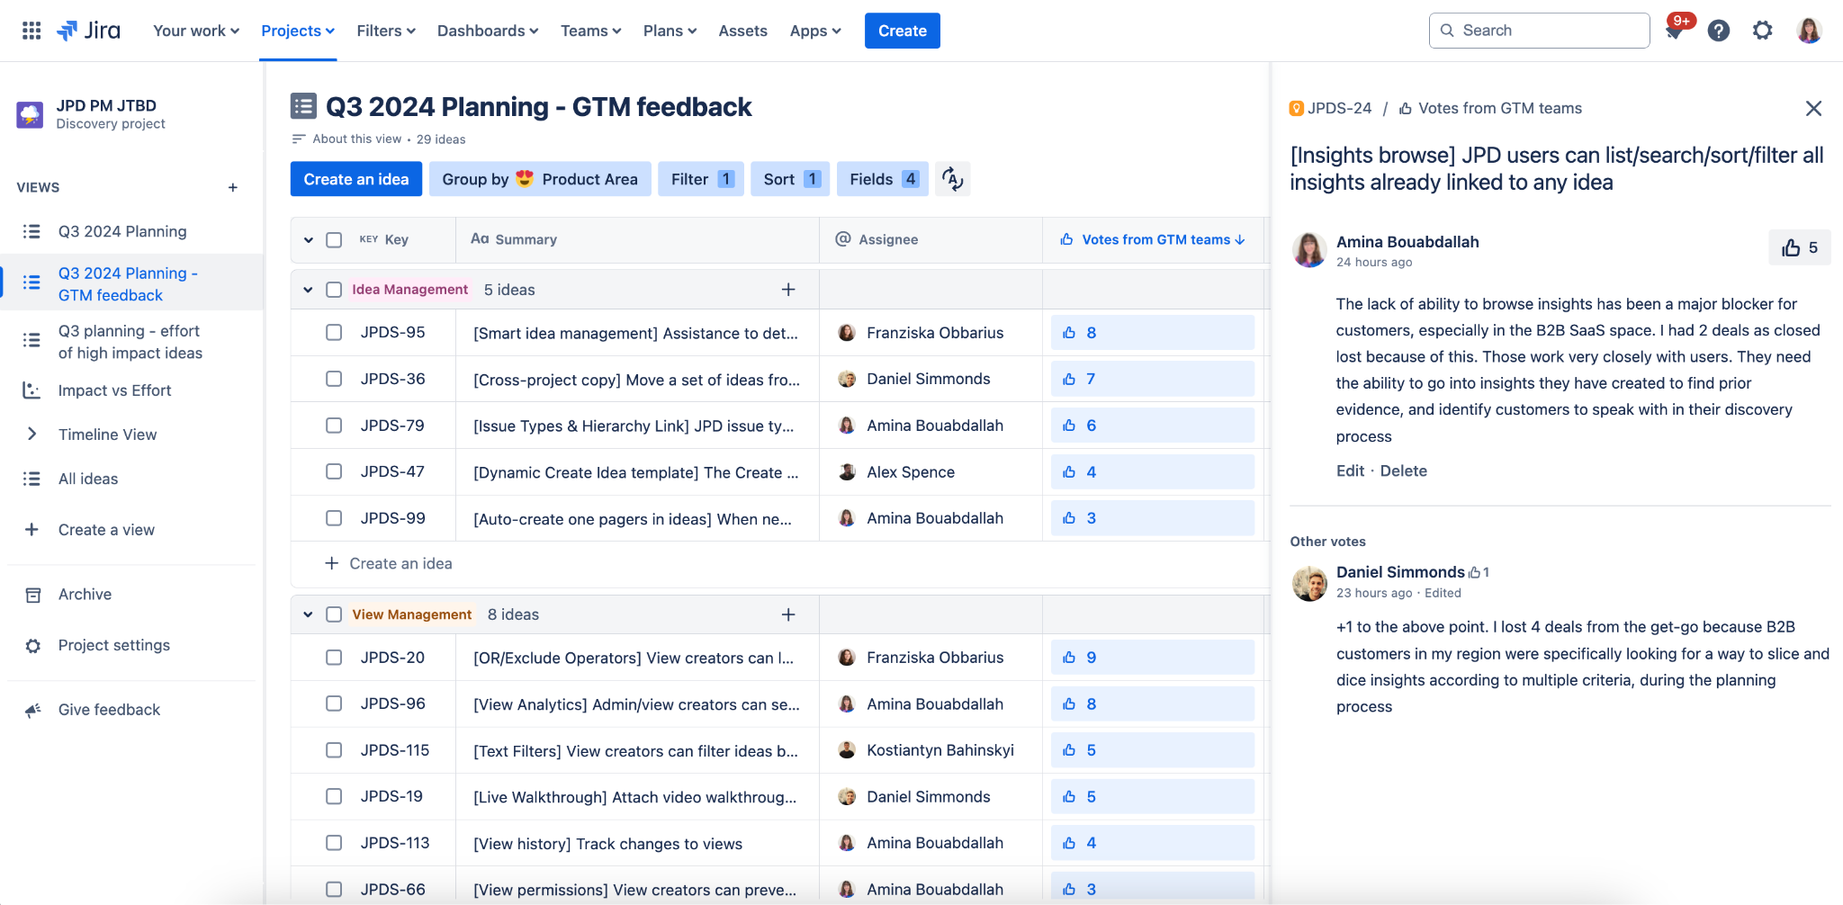This screenshot has width=1843, height=905.
Task: Tick the select-all checkbox in header
Action: coord(334,240)
